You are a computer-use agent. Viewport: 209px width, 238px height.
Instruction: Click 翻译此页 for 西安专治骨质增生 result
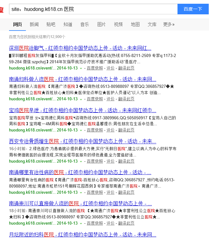(x=126, y=161)
